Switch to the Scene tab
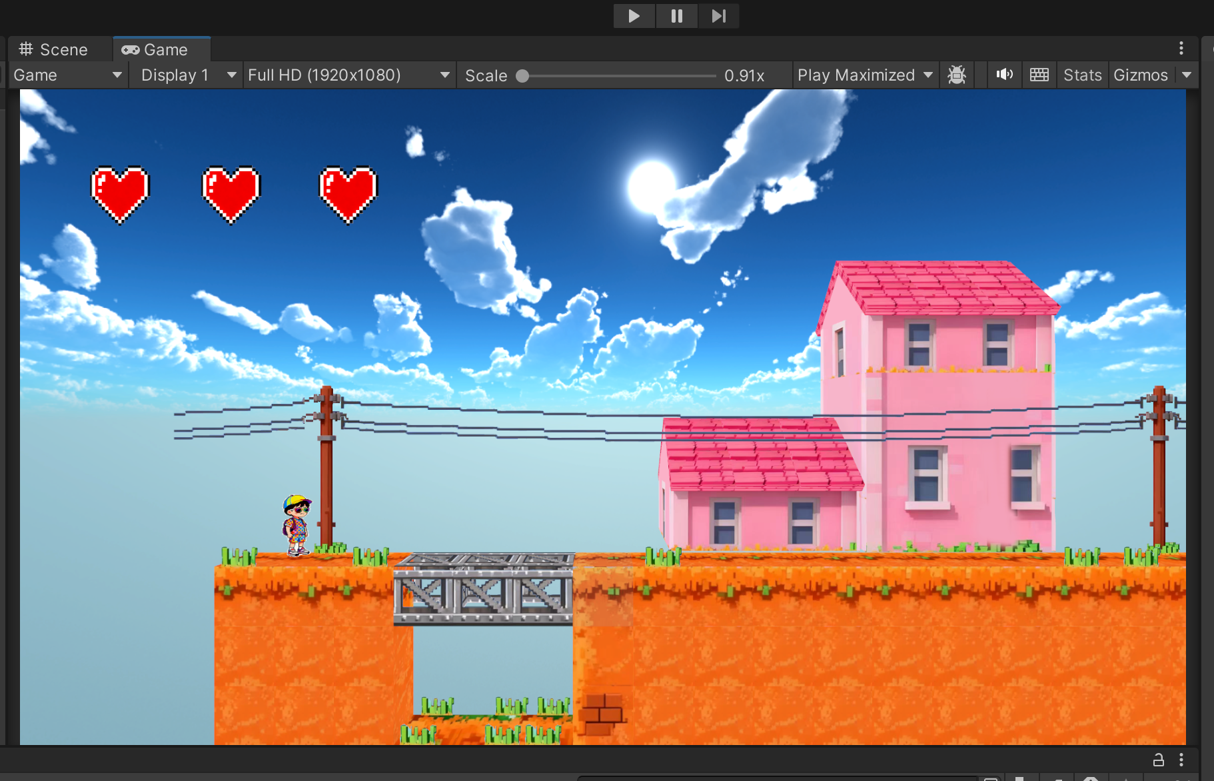 click(x=54, y=50)
